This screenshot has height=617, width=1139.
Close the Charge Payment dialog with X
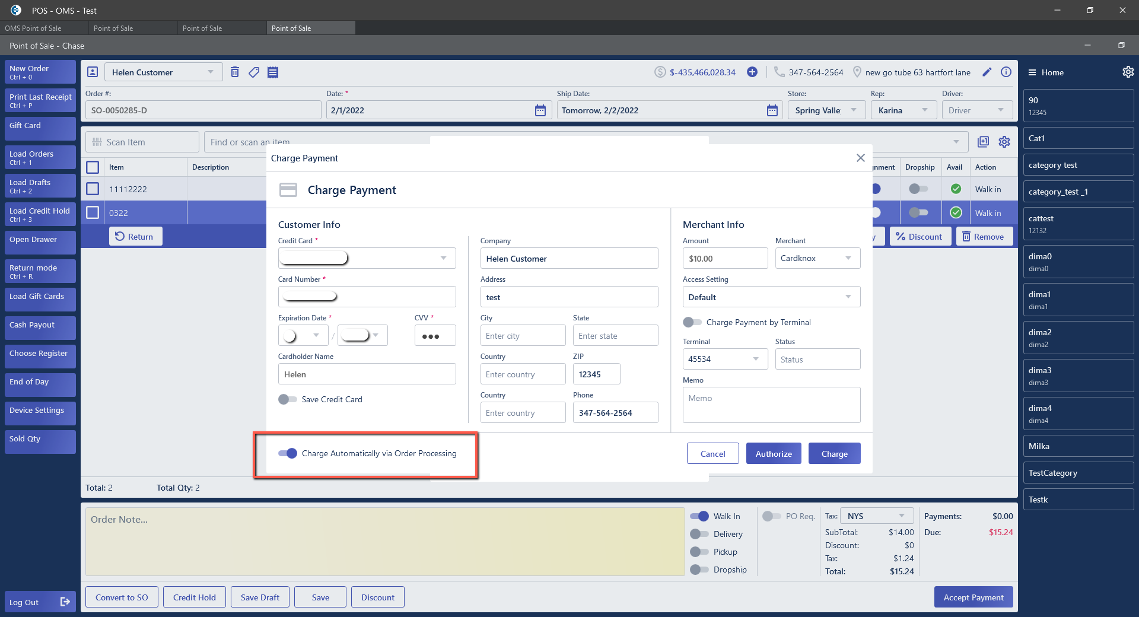(860, 158)
